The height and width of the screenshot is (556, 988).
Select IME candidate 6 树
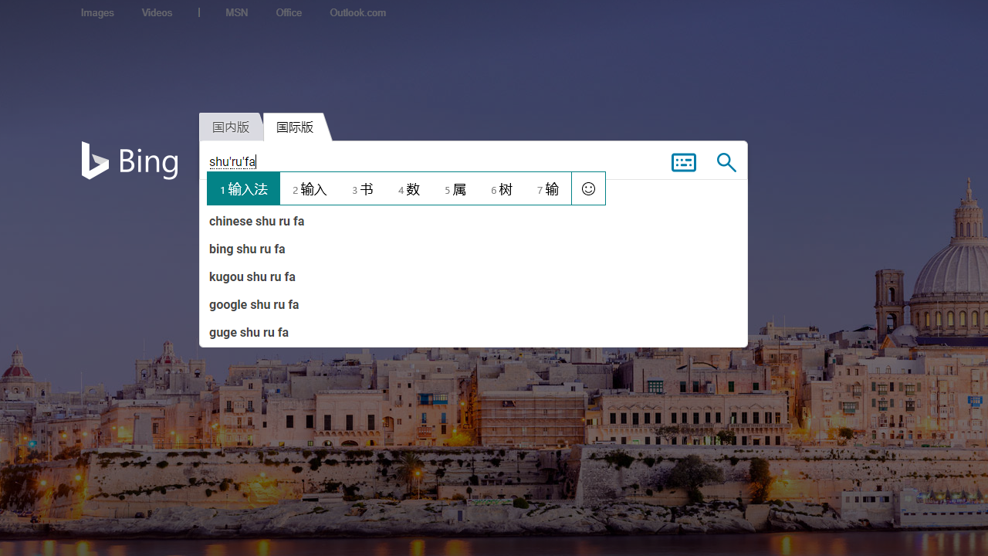pyautogui.click(x=502, y=189)
